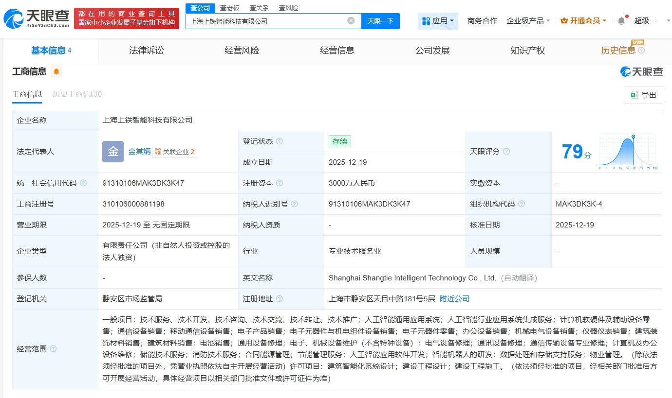The image size is (672, 398).
Task: Open the 经营风险 tab
Action: click(241, 51)
